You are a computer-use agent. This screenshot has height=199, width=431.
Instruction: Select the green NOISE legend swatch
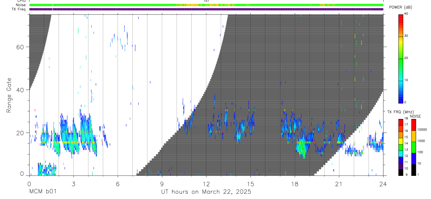click(413, 147)
